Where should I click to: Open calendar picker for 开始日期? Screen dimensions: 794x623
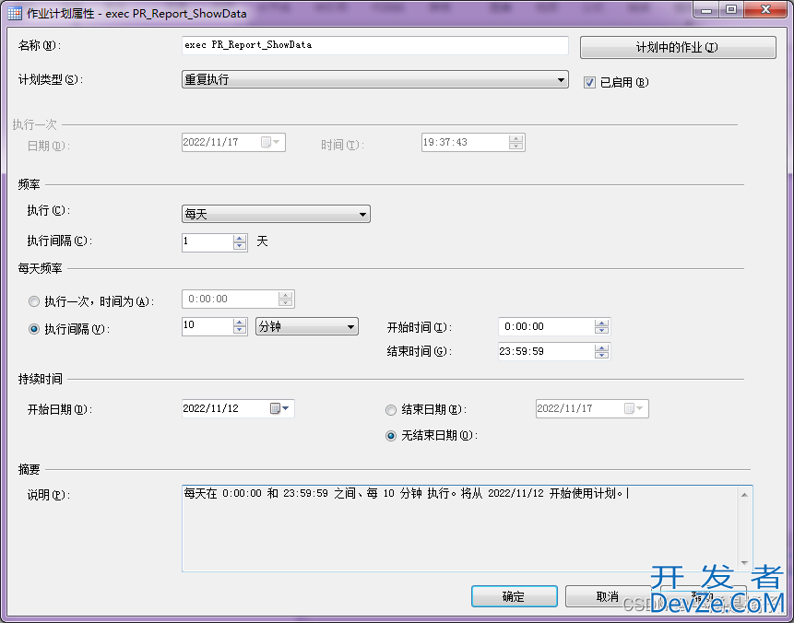coord(279,408)
